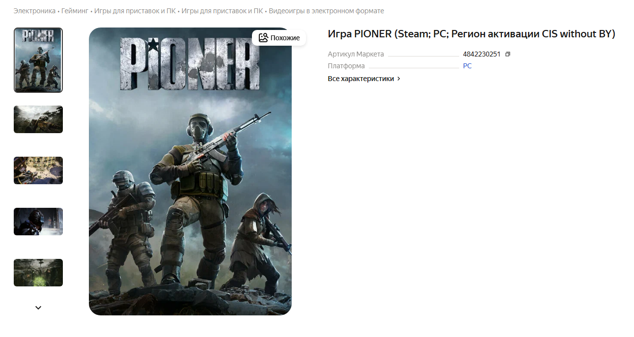Select the fourth screenshot thumbnail
The height and width of the screenshot is (337, 634).
point(38,222)
